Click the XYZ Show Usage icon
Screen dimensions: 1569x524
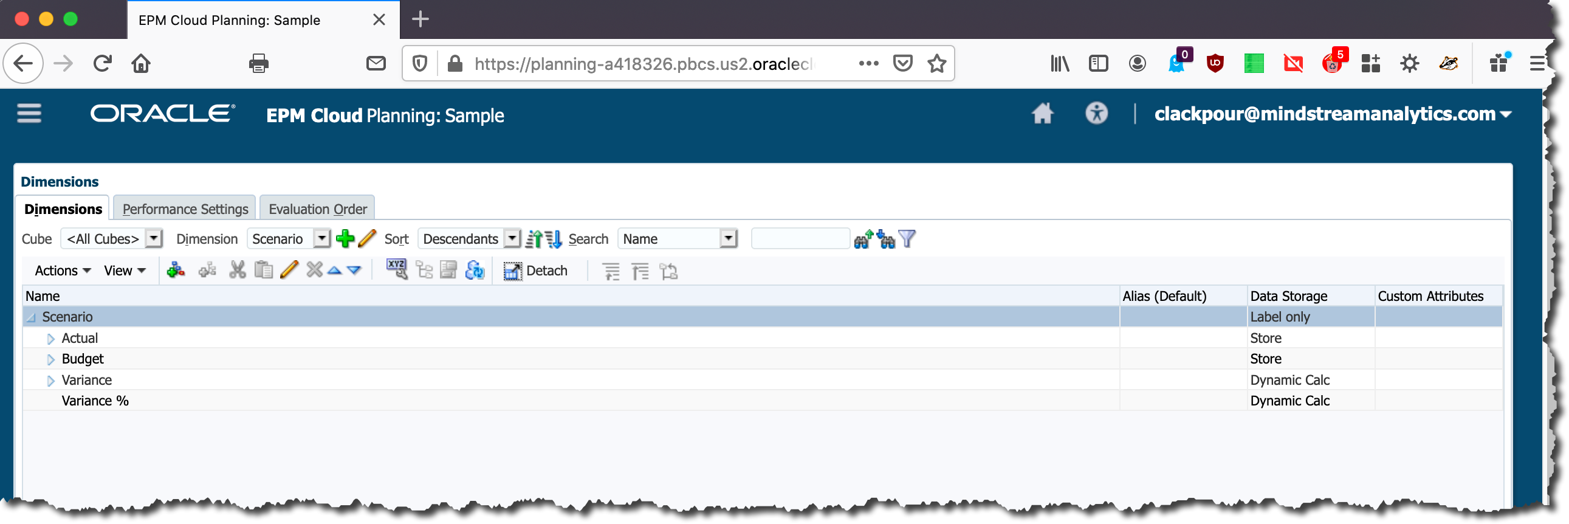click(x=397, y=269)
